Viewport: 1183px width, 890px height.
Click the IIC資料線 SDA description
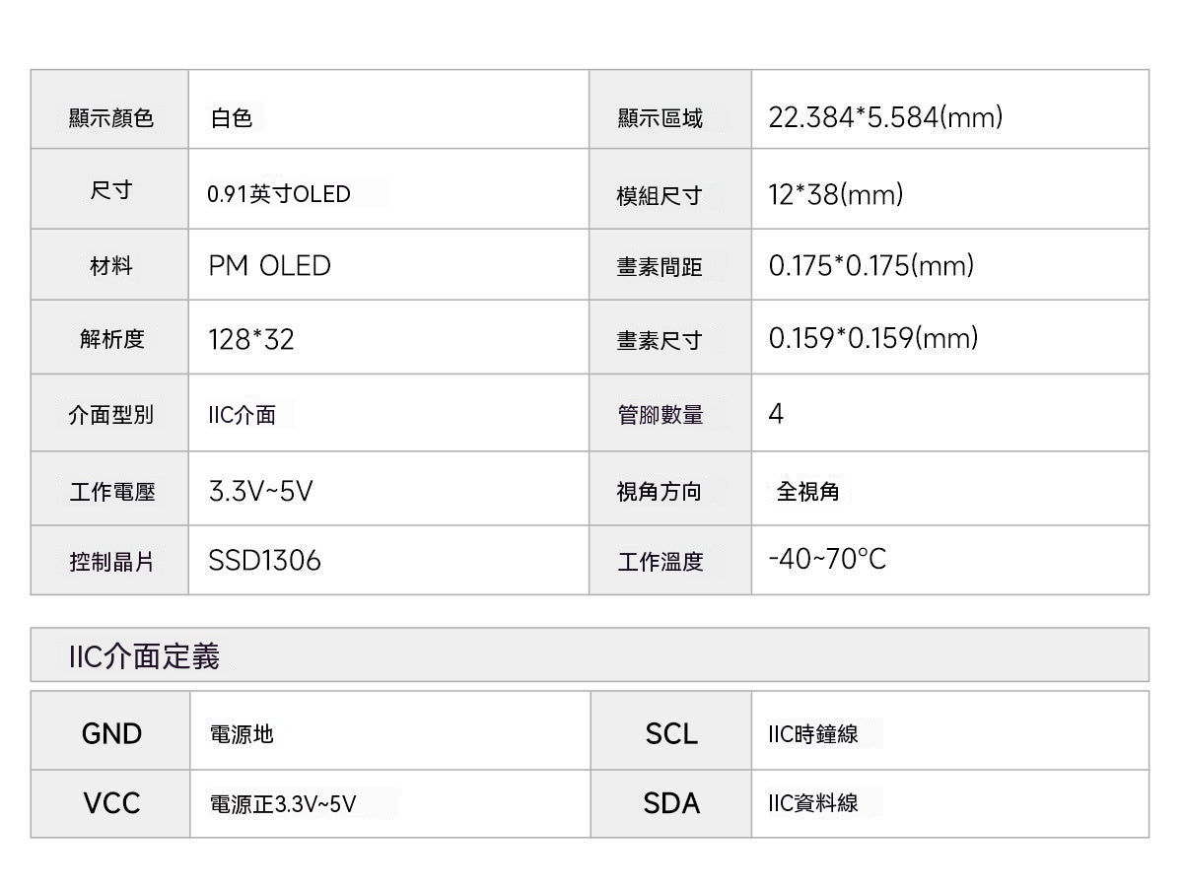[813, 802]
